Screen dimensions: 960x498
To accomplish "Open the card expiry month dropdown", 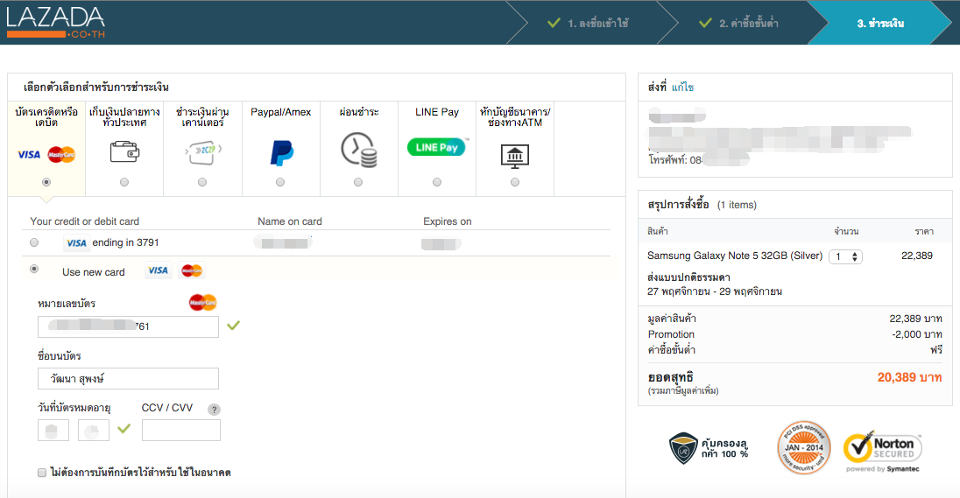I will [x=53, y=430].
